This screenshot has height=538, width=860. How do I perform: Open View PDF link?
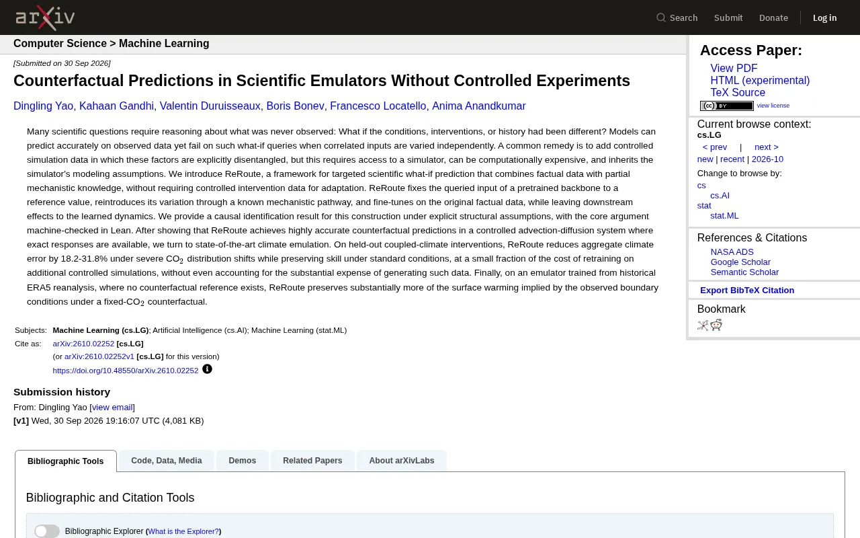[x=734, y=69]
